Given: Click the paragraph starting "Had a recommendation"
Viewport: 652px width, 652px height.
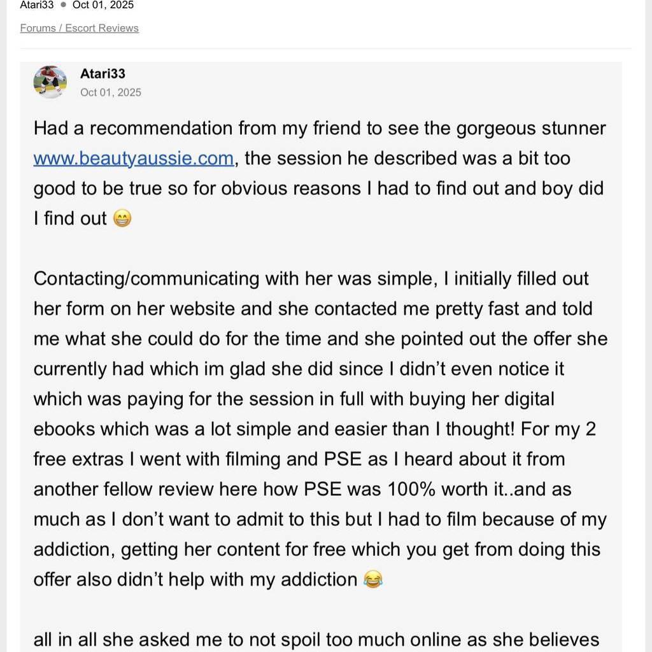Looking at the screenshot, I should (318, 173).
